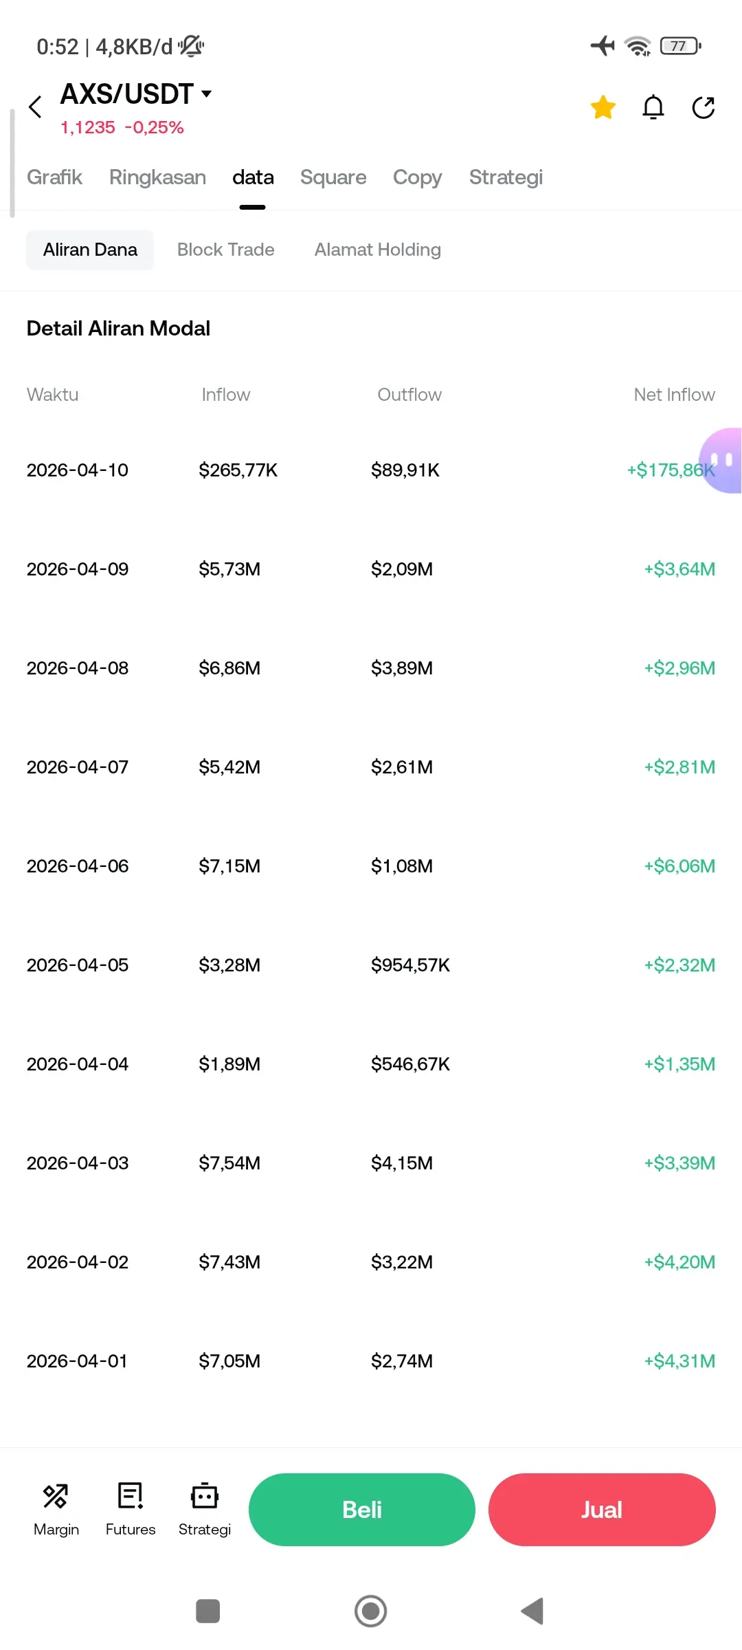Tap the red Jual button
The width and height of the screenshot is (742, 1650).
(602, 1510)
